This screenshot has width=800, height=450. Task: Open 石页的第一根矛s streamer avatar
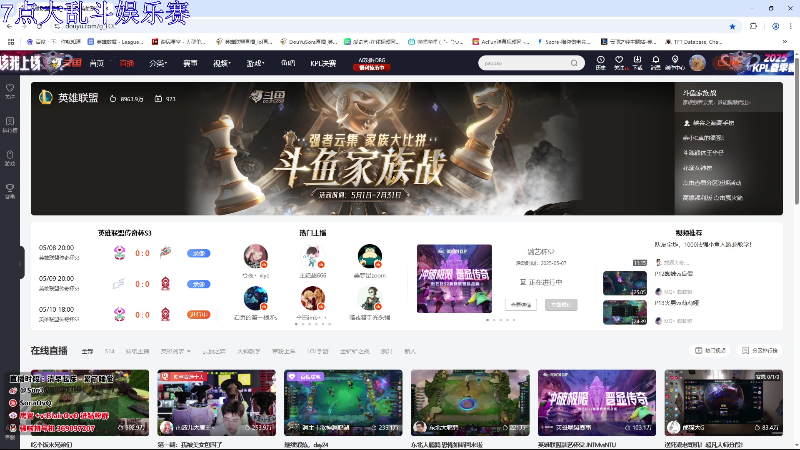pyautogui.click(x=255, y=298)
